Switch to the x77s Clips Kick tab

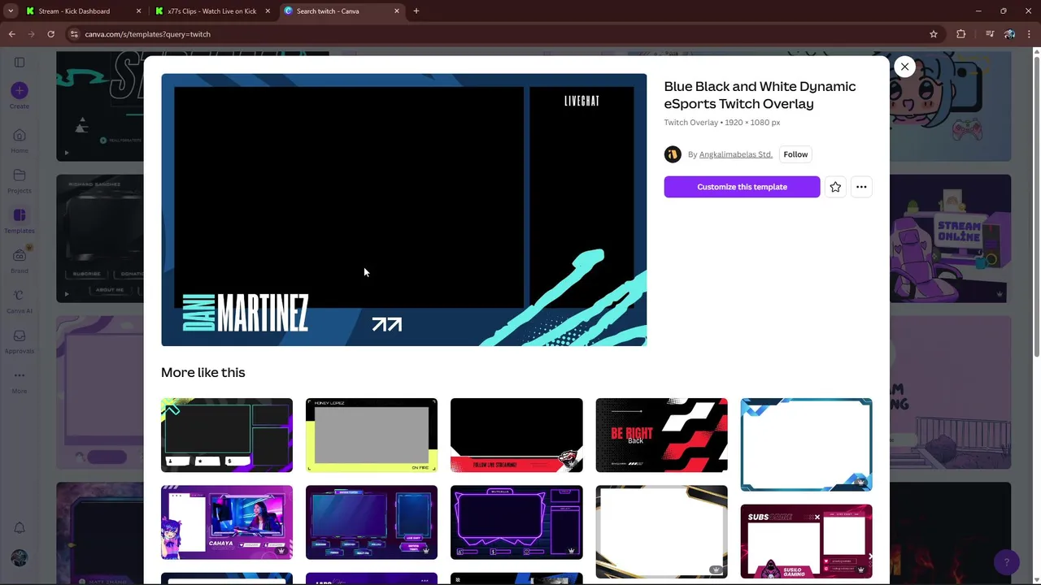tap(211, 11)
